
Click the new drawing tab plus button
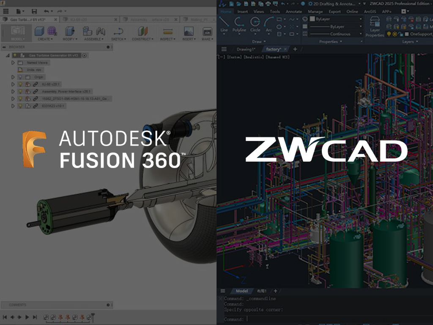pos(295,49)
